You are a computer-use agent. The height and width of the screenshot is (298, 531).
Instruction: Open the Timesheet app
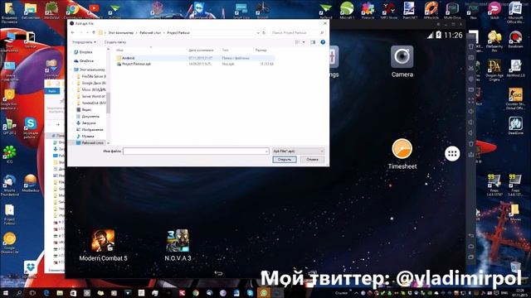pyautogui.click(x=402, y=149)
